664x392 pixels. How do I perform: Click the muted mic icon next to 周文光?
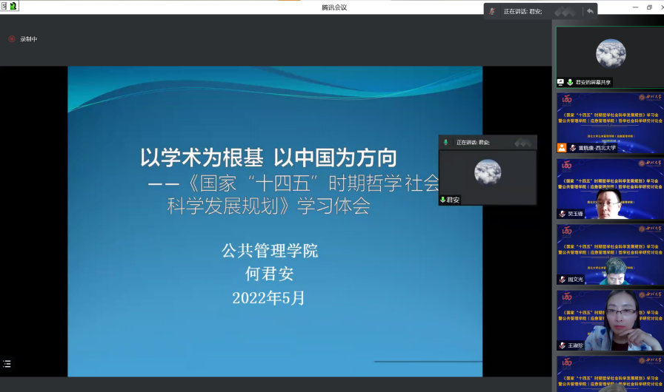point(562,280)
